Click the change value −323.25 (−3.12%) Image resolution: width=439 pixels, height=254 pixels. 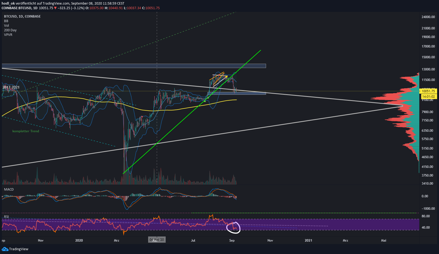pyautogui.click(x=71, y=8)
